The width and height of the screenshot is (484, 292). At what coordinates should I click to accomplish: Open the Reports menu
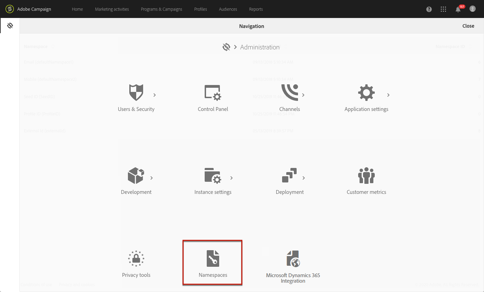tap(256, 9)
